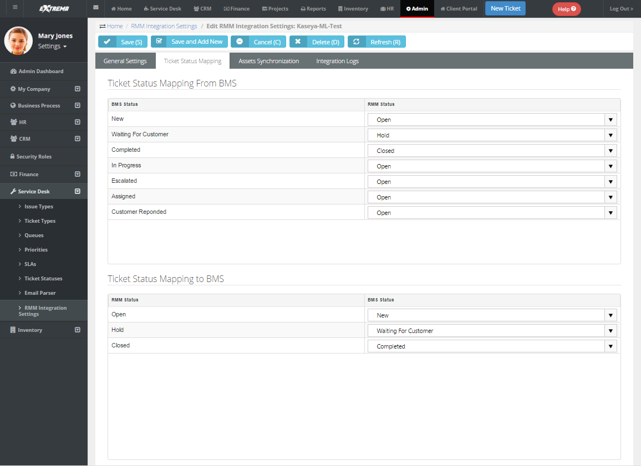Click the Inventory building icon in sidebar

tap(13, 330)
